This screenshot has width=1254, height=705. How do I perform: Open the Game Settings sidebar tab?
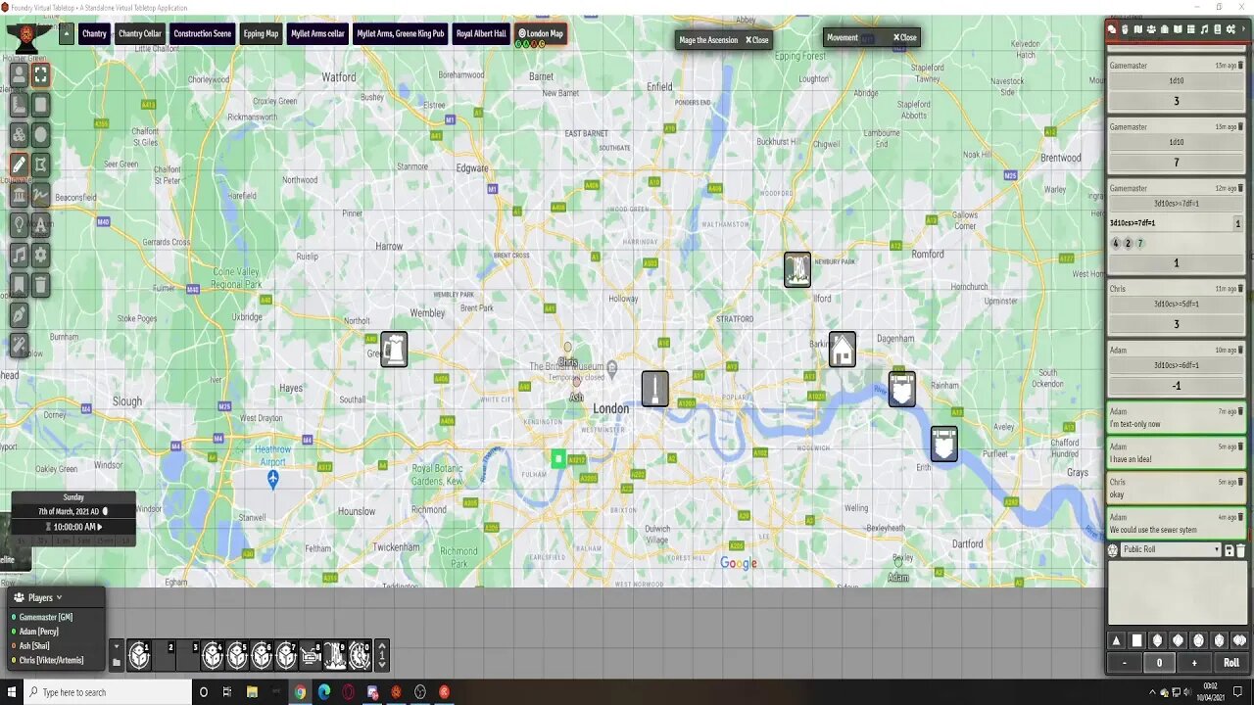[x=1230, y=29]
